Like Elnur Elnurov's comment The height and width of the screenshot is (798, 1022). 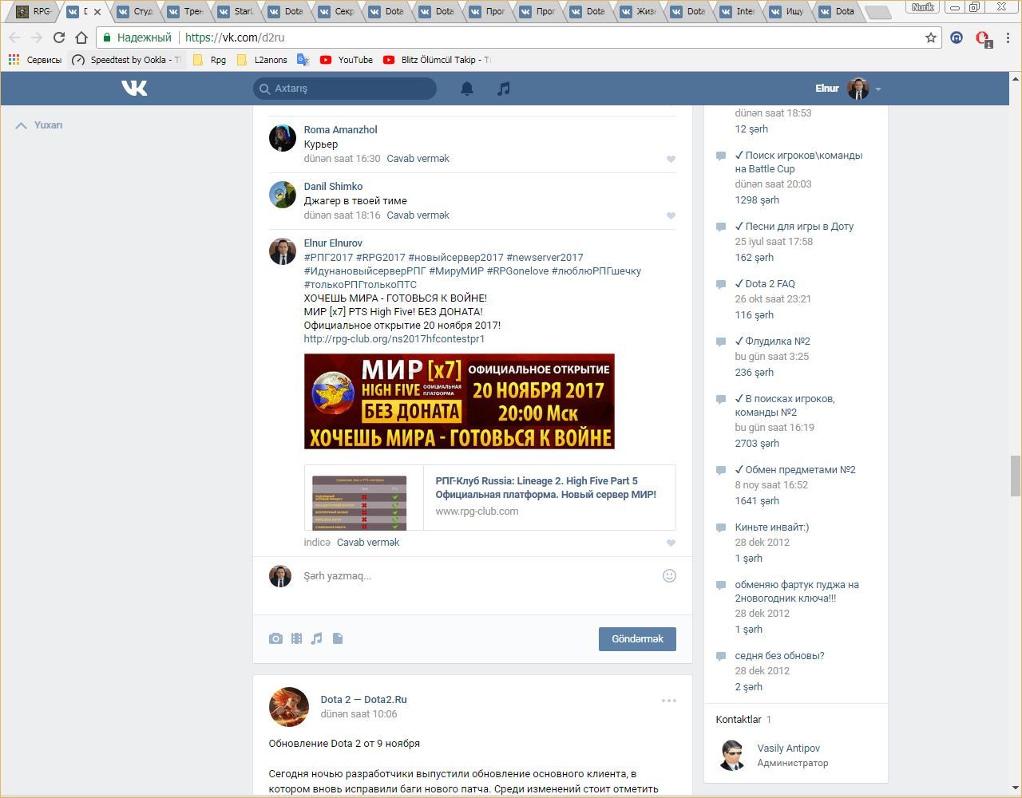click(671, 543)
